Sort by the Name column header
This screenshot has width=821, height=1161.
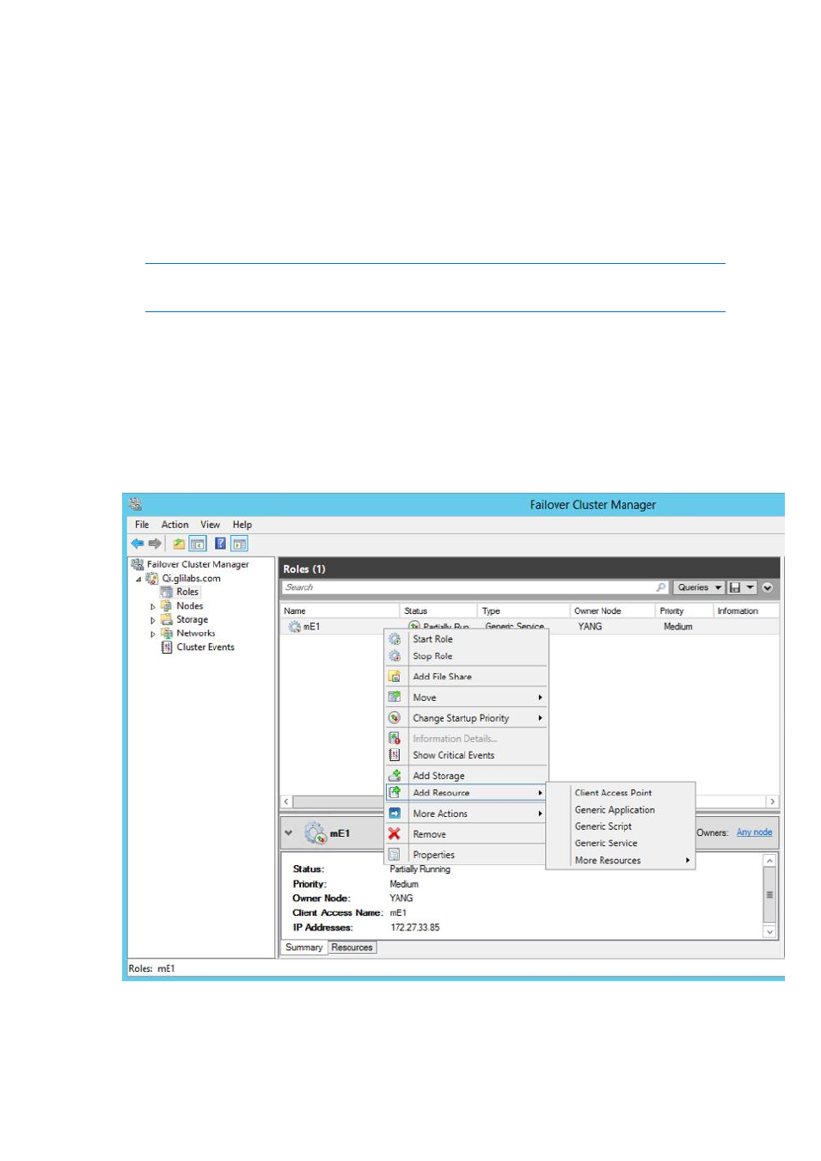pyautogui.click(x=340, y=611)
